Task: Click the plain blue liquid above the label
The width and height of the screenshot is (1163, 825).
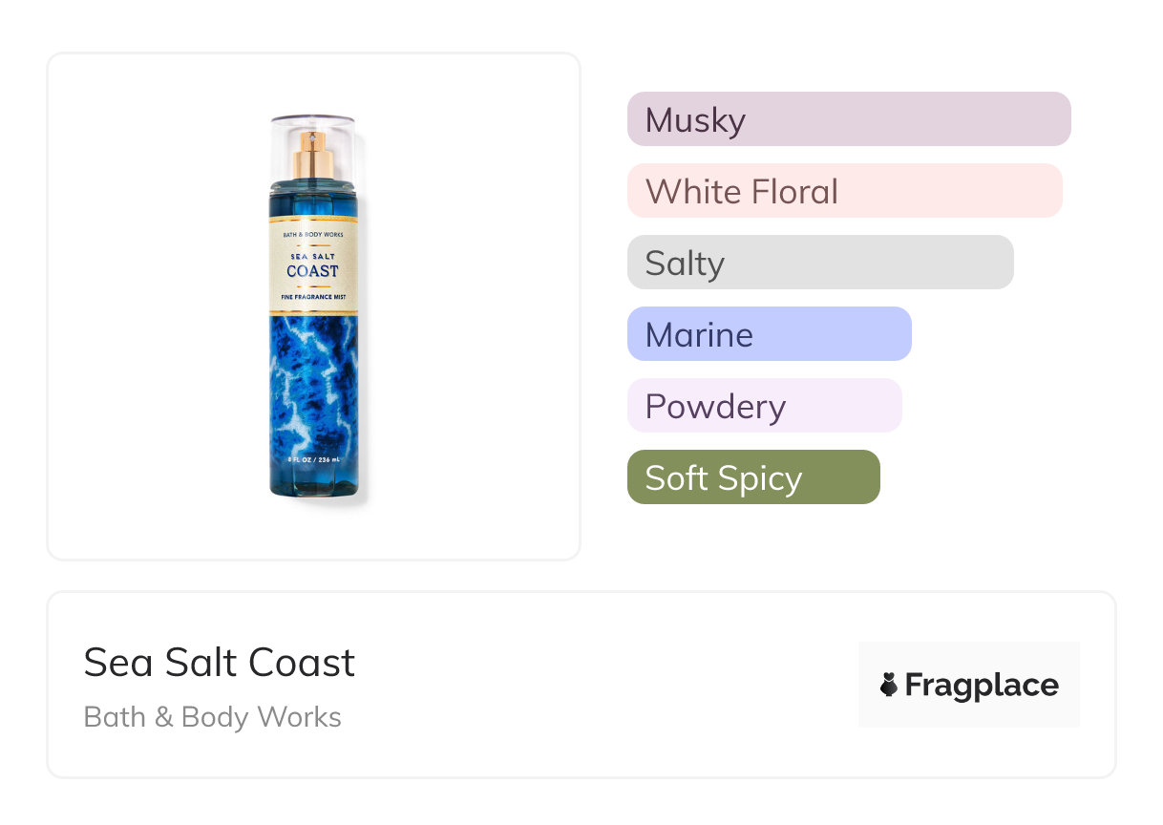Action: [x=312, y=201]
